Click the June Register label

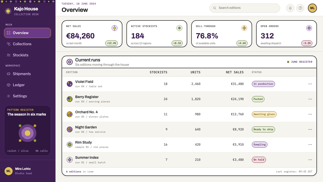click(300, 62)
